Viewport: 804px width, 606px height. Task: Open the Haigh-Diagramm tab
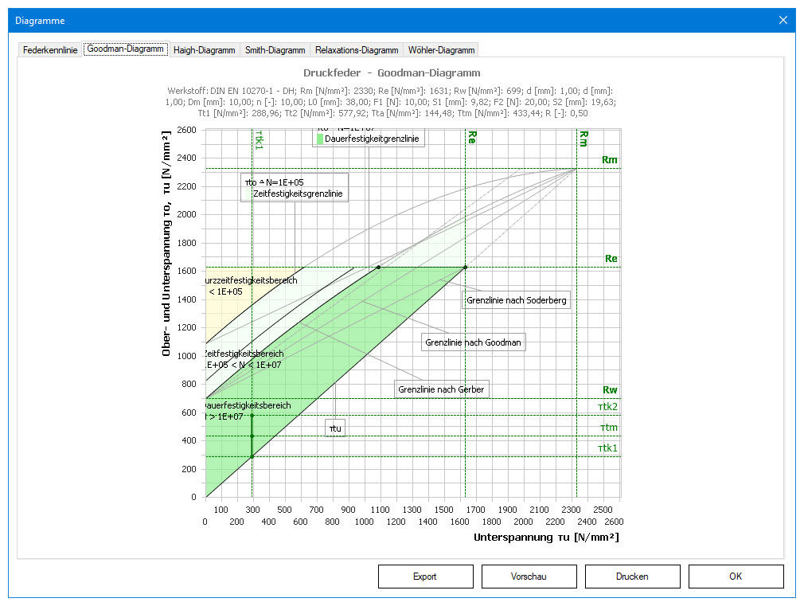[x=204, y=49]
